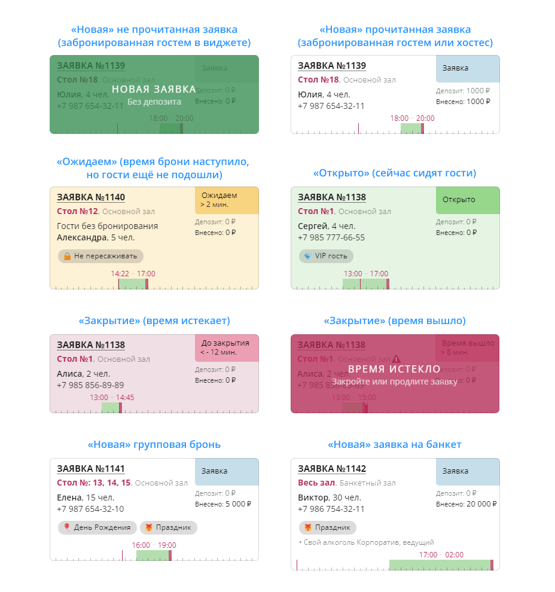
Task: Click the 13:00 – 14:45 timeline segment
Action: (x=111, y=408)
